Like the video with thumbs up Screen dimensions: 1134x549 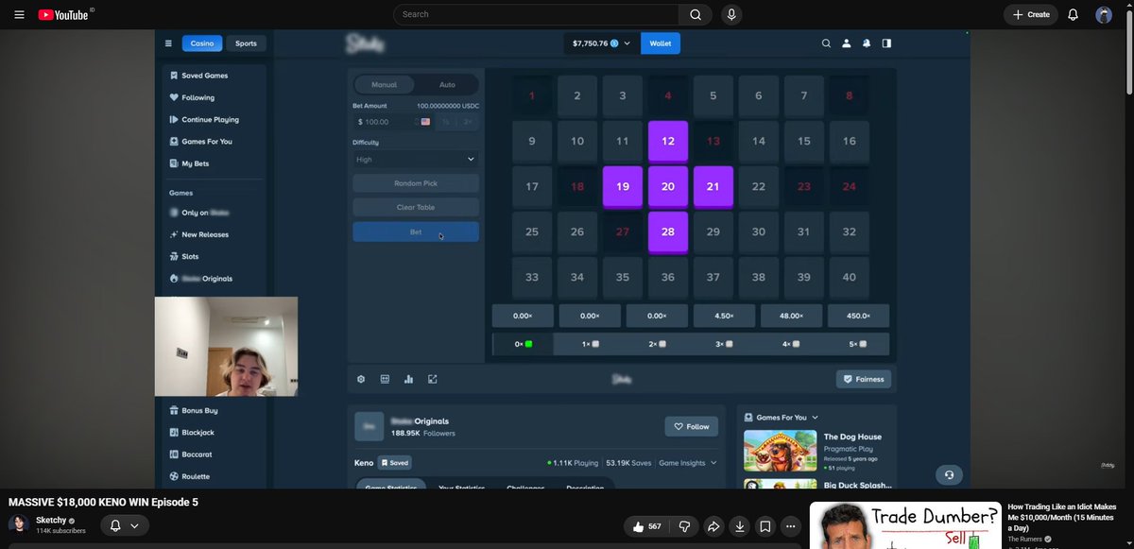coord(647,526)
